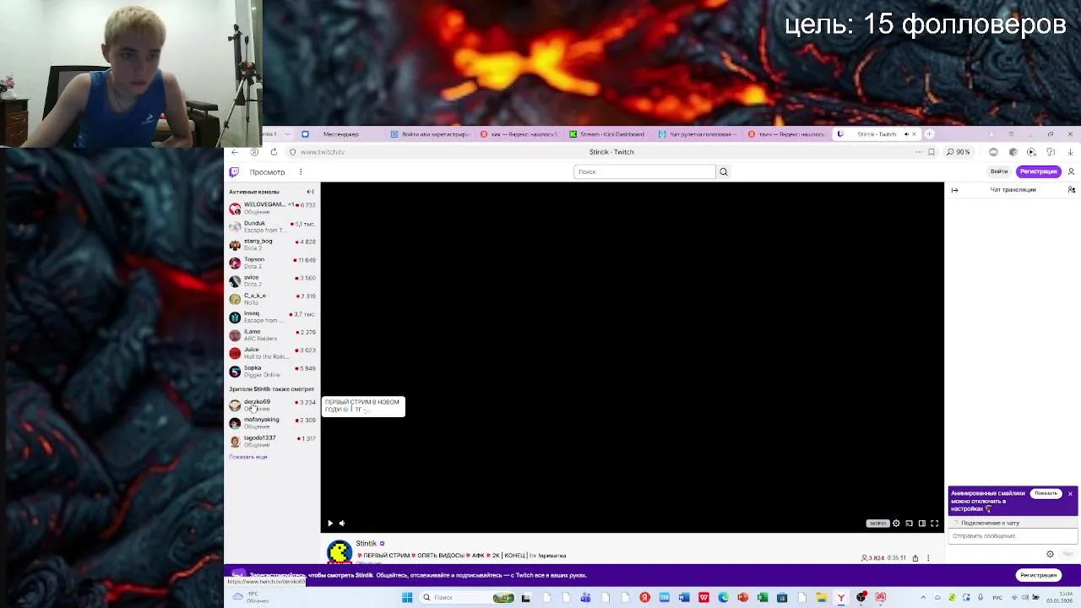This screenshot has height=608, width=1081.
Task: Open WELOVEGAMES channel in sidebar
Action: click(x=272, y=208)
